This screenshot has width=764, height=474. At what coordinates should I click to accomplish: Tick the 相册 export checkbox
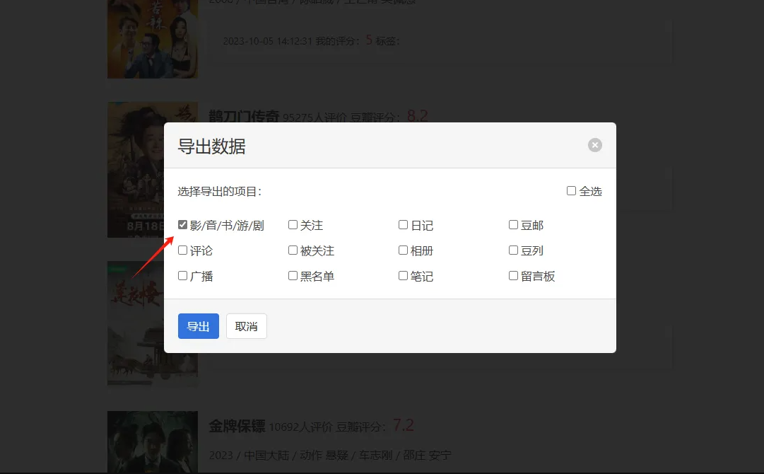[404, 250]
